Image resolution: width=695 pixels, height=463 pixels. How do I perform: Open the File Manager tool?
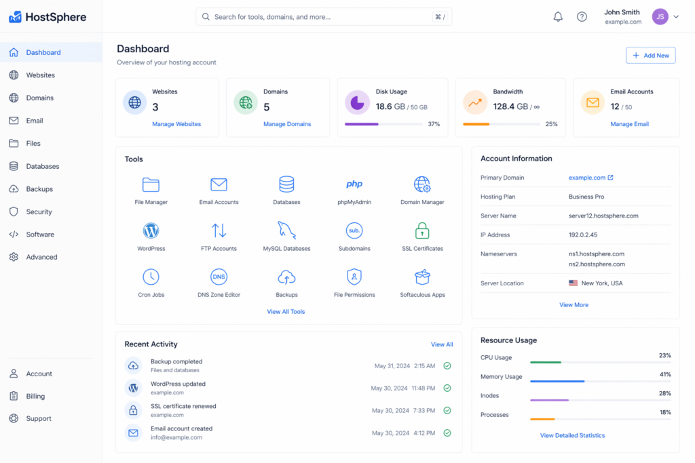(x=151, y=190)
